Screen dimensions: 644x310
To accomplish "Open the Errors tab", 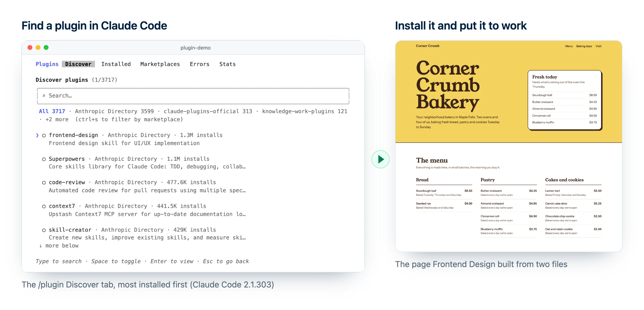I will 200,64.
